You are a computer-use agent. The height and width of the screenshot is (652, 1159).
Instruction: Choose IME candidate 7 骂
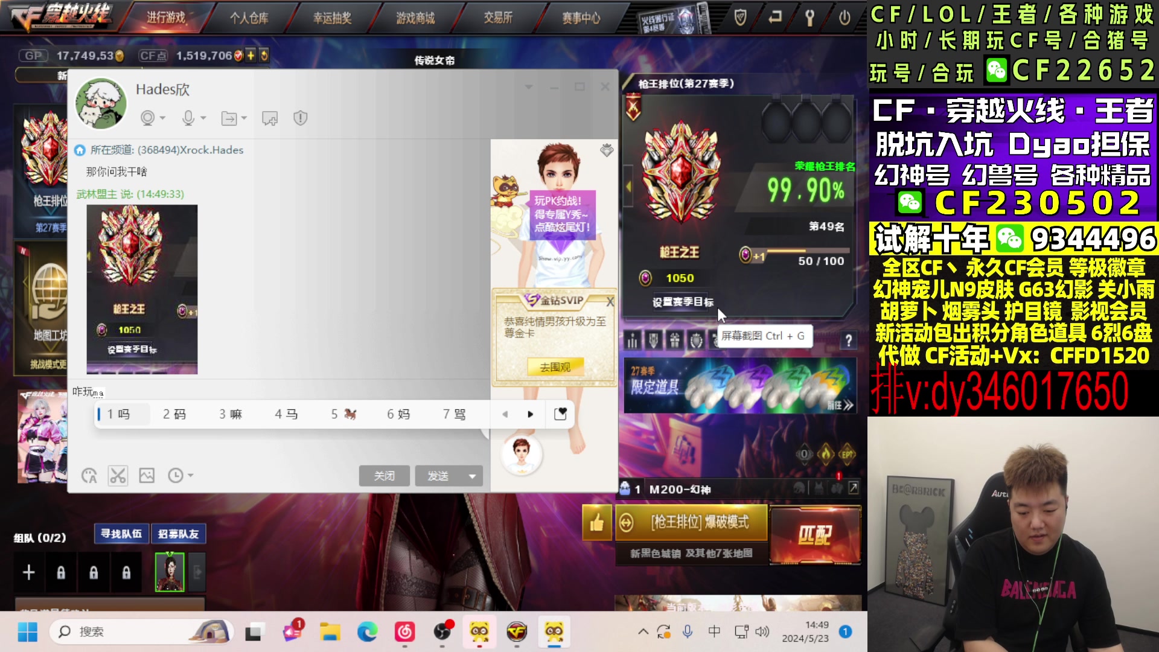tap(455, 414)
